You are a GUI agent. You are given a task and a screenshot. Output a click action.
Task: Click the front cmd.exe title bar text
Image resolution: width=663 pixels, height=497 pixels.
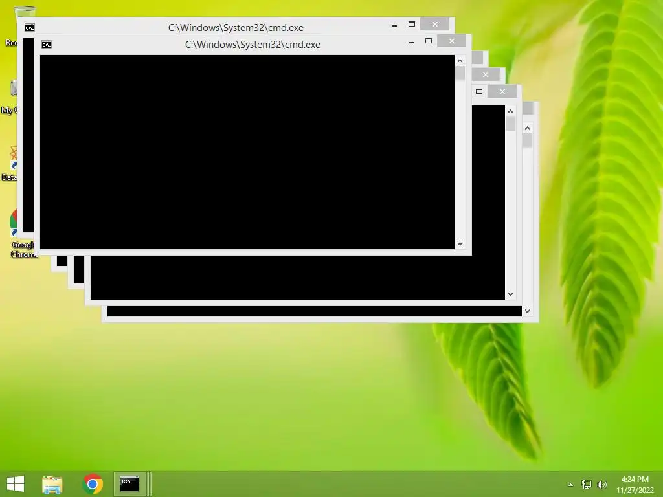click(x=253, y=45)
